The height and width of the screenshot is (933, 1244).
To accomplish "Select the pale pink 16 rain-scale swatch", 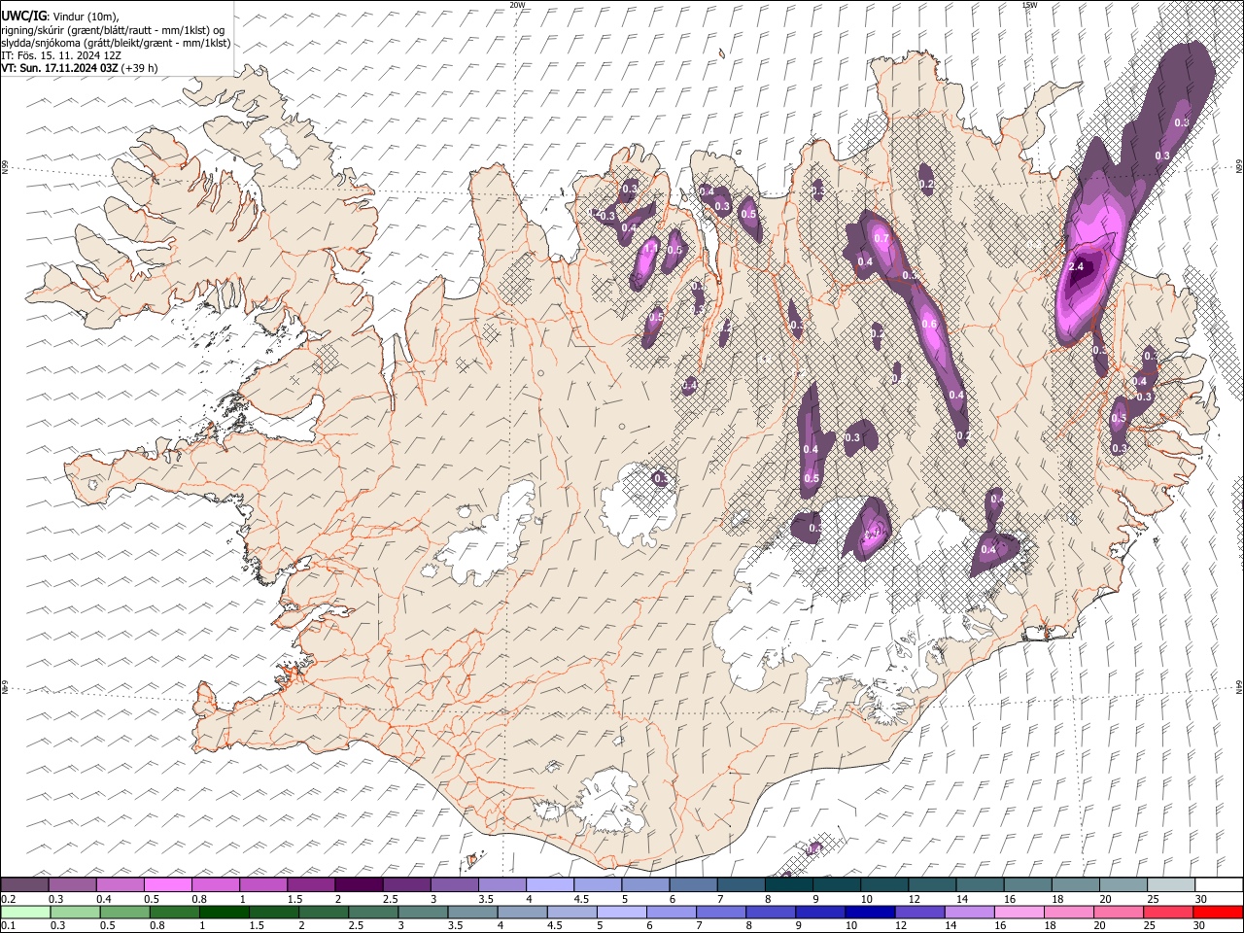I will pos(1019,912).
